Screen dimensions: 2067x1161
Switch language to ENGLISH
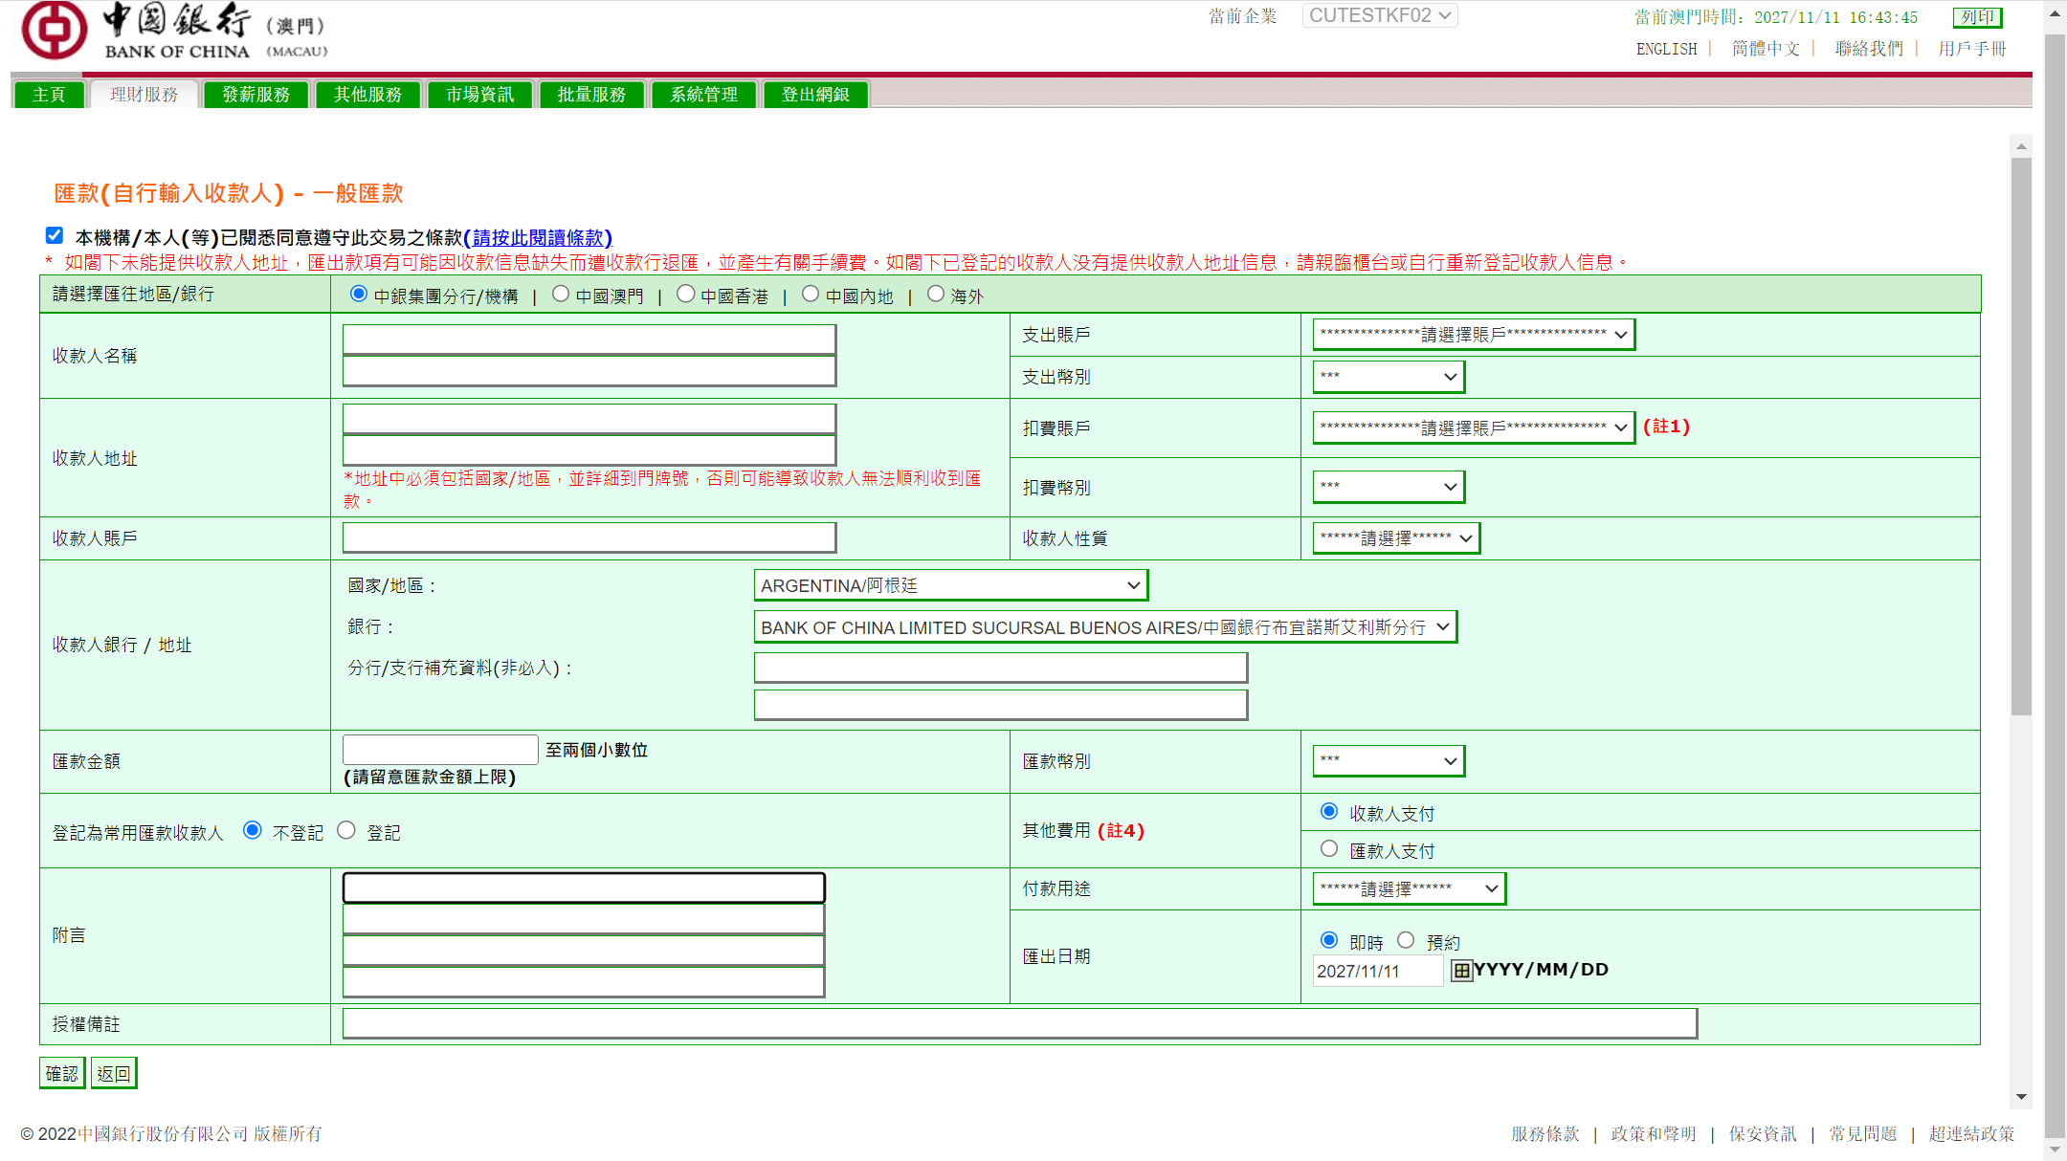tap(1666, 49)
